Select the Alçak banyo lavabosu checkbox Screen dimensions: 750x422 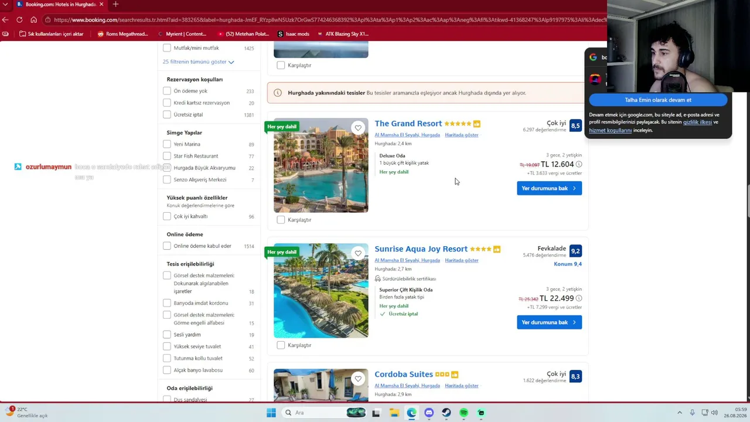(167, 370)
